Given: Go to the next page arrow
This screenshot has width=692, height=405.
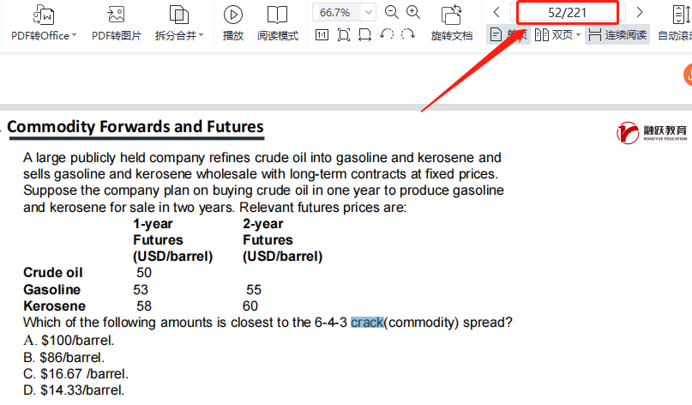Looking at the screenshot, I should pyautogui.click(x=640, y=12).
